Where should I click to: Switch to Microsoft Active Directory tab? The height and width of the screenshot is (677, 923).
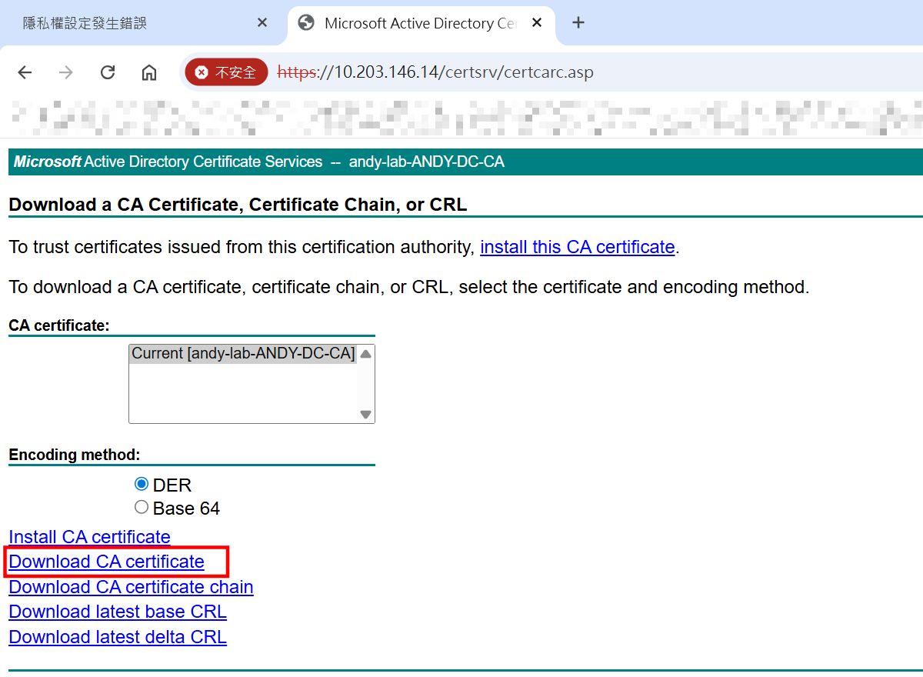pos(415,23)
